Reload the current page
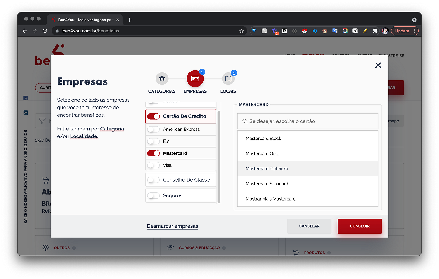 [x=45, y=31]
